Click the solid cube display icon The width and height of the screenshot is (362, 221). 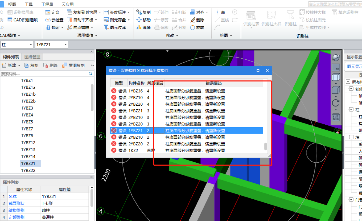pos(336,90)
